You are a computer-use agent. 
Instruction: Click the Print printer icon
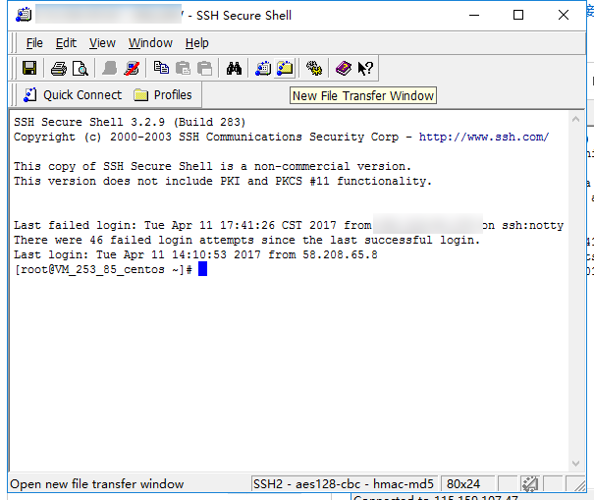pos(59,68)
